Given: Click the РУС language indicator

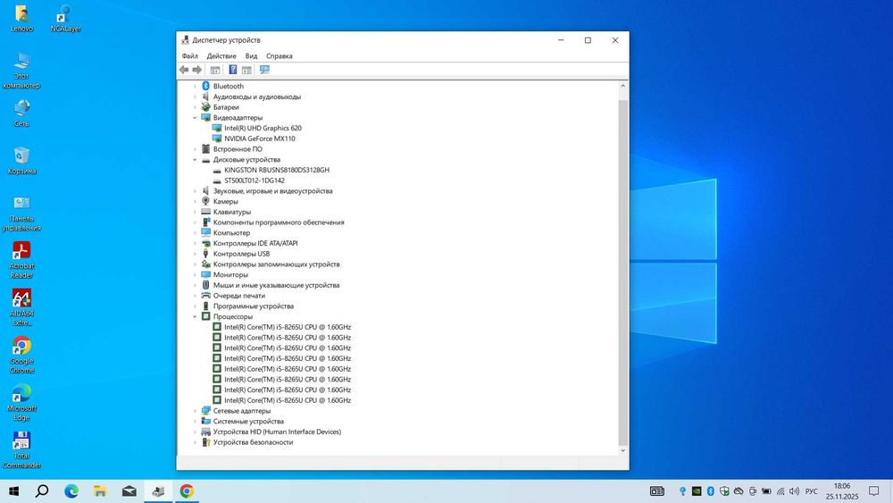Looking at the screenshot, I should pyautogui.click(x=812, y=491).
